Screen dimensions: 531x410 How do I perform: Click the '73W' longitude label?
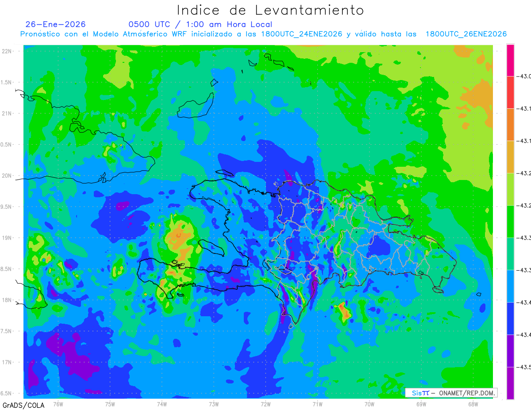[x=214, y=404]
